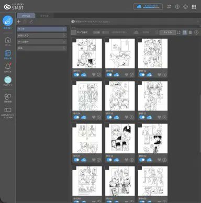Tick the corner checkbox on 新刊17

[x=74, y=40]
